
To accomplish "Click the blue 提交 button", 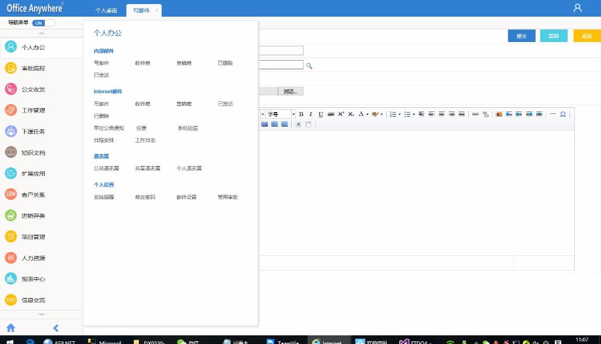I will click(x=522, y=36).
